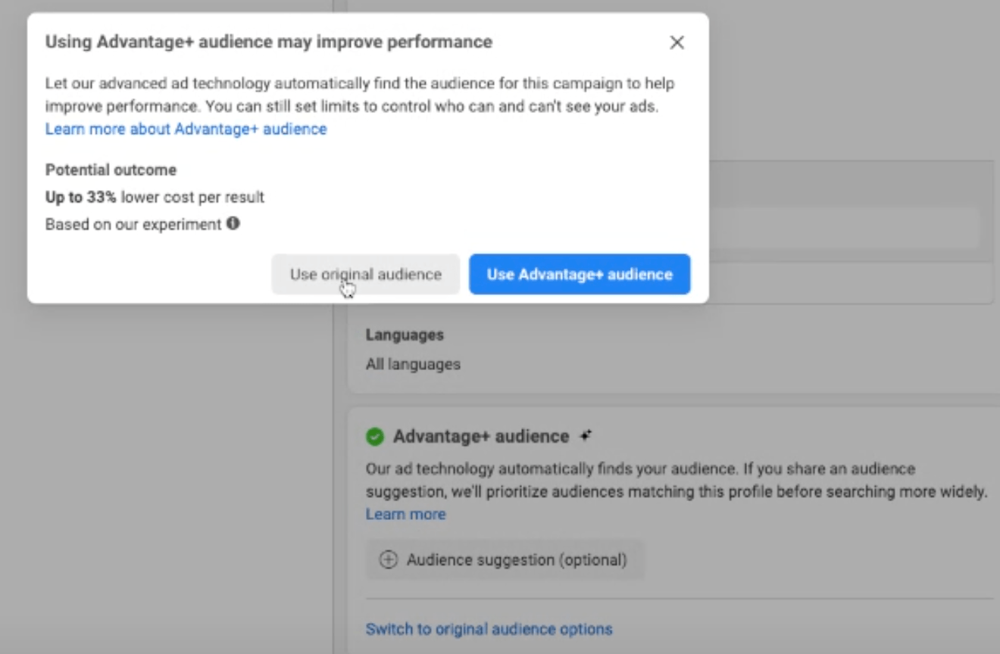The image size is (1000, 654).
Task: Click the Advantage+ audience section heading
Action: (481, 437)
